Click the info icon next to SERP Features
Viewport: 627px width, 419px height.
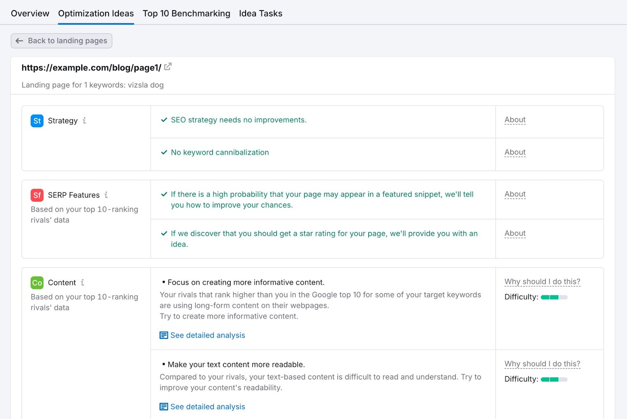[x=106, y=195]
